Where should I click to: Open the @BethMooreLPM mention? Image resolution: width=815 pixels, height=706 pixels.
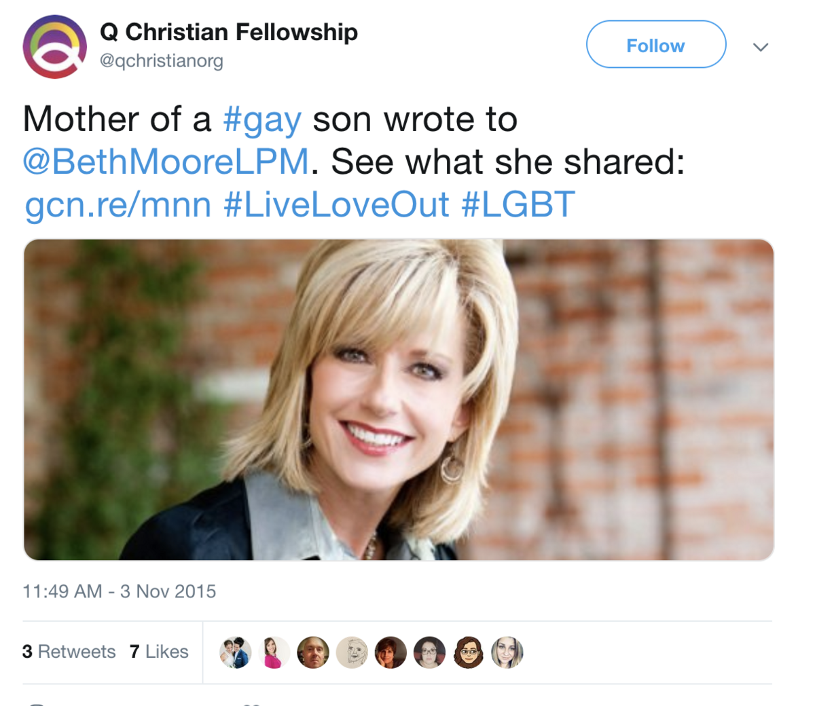pyautogui.click(x=166, y=162)
